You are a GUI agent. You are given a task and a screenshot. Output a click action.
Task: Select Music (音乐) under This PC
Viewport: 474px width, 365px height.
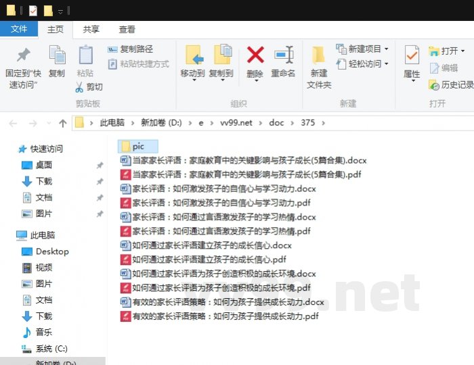click(37, 332)
